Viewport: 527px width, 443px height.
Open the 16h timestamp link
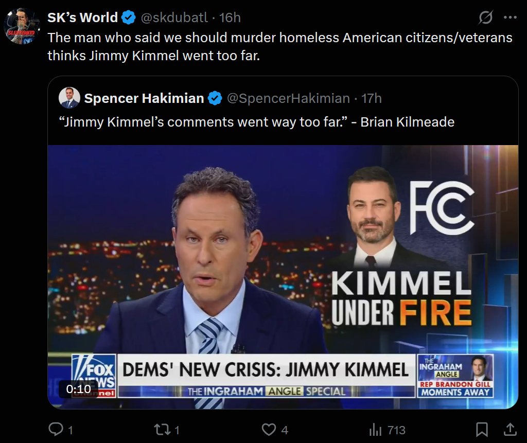click(230, 17)
